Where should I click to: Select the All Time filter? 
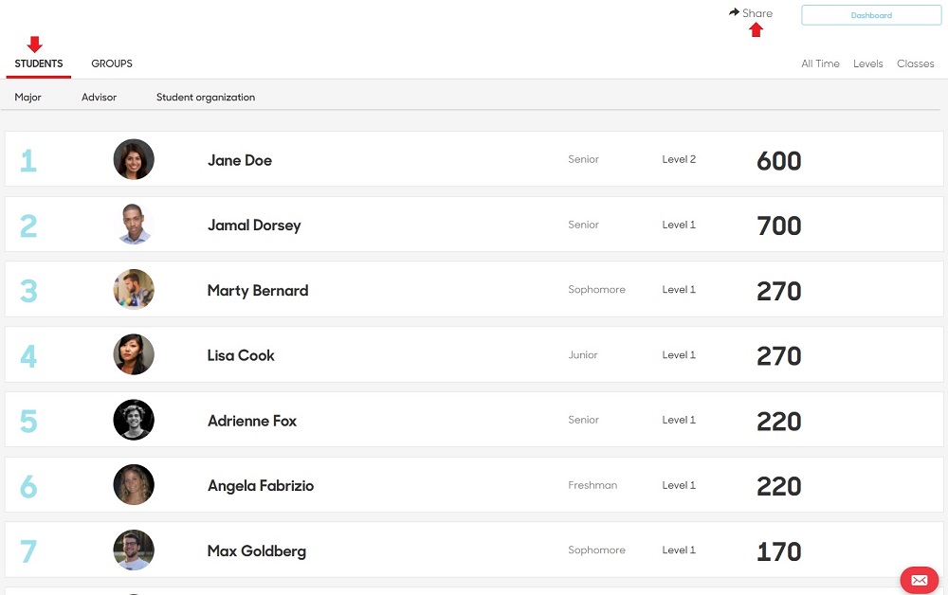point(820,63)
